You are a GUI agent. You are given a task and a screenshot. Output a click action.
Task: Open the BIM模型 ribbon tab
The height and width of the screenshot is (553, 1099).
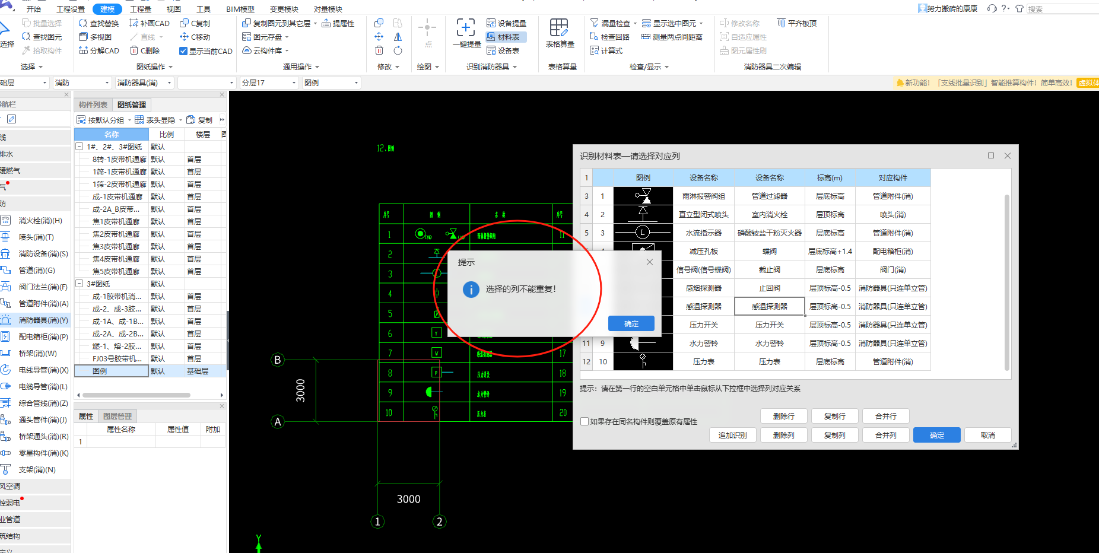(240, 9)
